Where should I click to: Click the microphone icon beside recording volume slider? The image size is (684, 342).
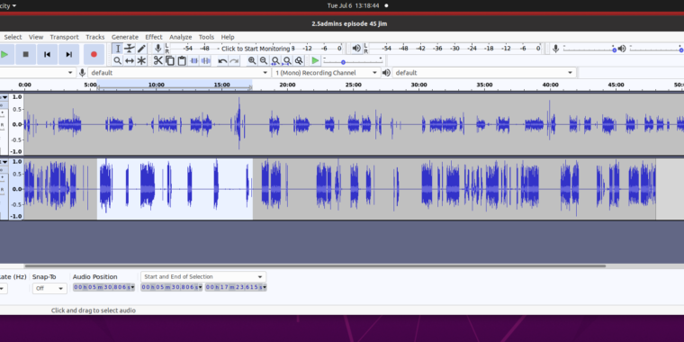click(556, 49)
